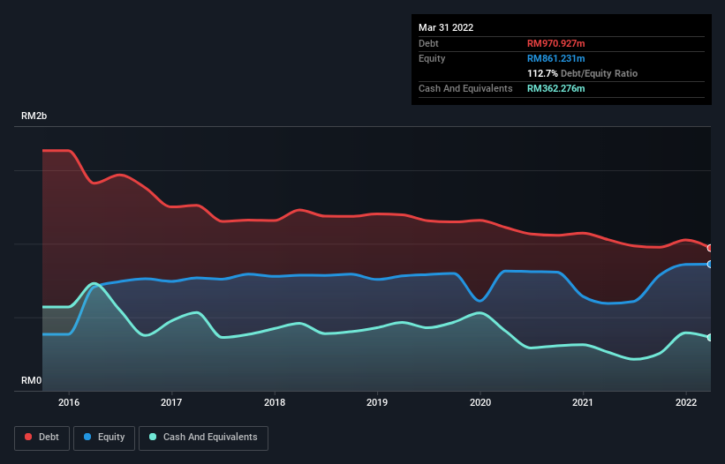This screenshot has width=725, height=464.
Task: Select the 2018 x-axis label
Action: click(275, 402)
